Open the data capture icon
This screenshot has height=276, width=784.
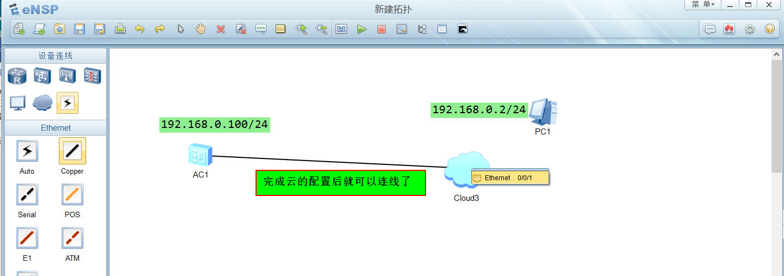402,29
